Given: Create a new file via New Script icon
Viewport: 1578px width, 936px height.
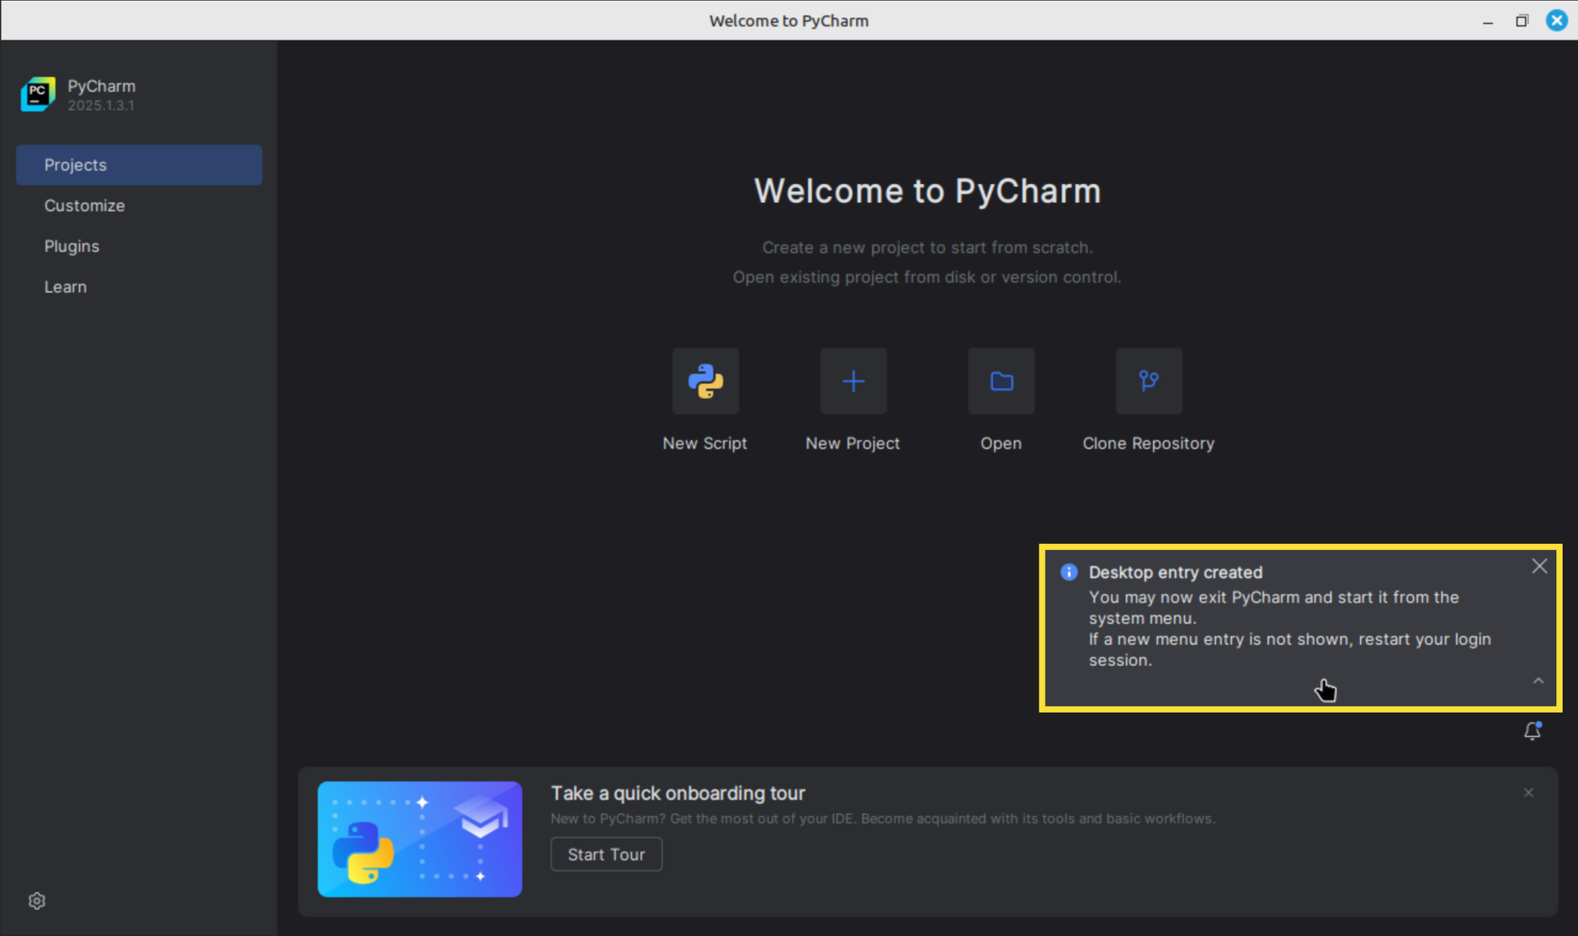Looking at the screenshot, I should pyautogui.click(x=704, y=381).
